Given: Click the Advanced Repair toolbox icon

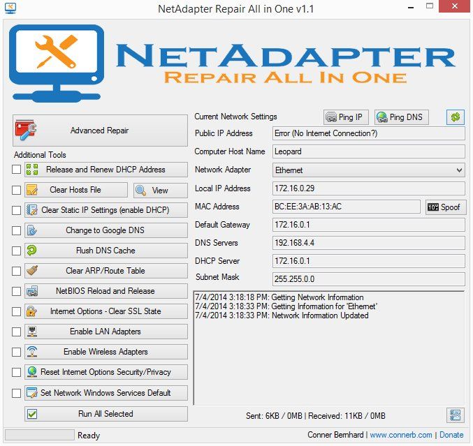Looking at the screenshot, I should point(26,131).
